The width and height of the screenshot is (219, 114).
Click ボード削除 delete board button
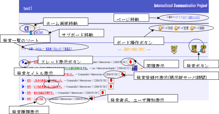(x=197, y=28)
